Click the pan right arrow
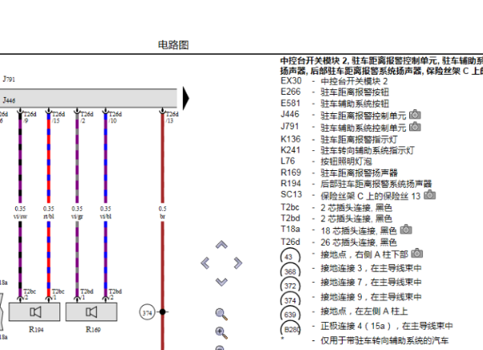483x350 pixels. [237, 263]
